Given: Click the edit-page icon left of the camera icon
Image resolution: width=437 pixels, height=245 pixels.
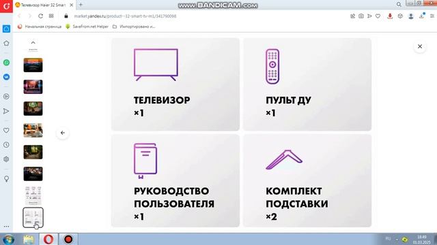Looking at the screenshot, I should (352, 16).
